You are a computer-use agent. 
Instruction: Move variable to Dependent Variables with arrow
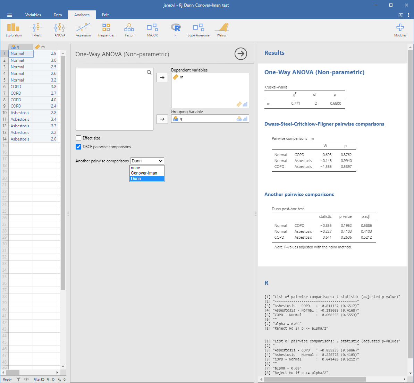click(x=162, y=77)
